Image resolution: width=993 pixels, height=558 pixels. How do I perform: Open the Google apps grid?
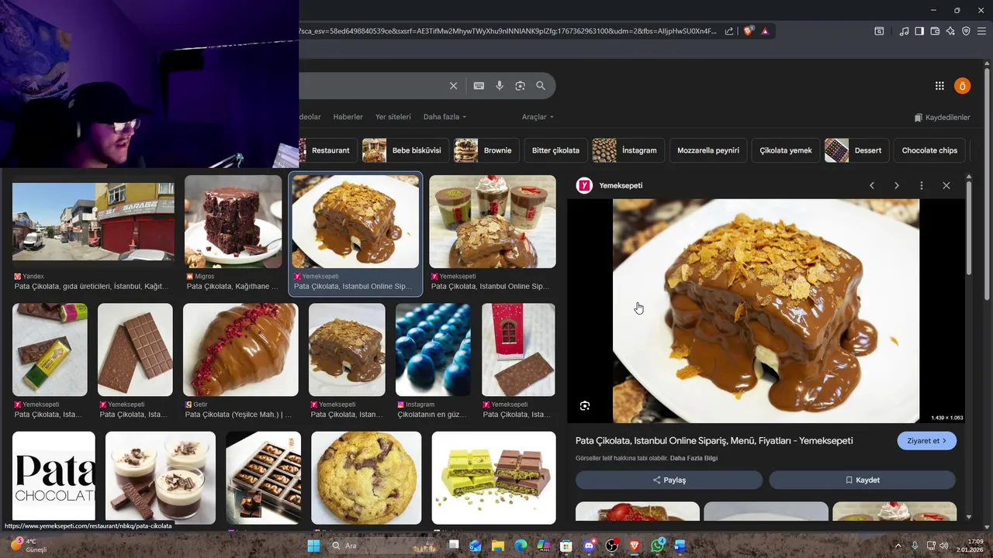tap(939, 86)
